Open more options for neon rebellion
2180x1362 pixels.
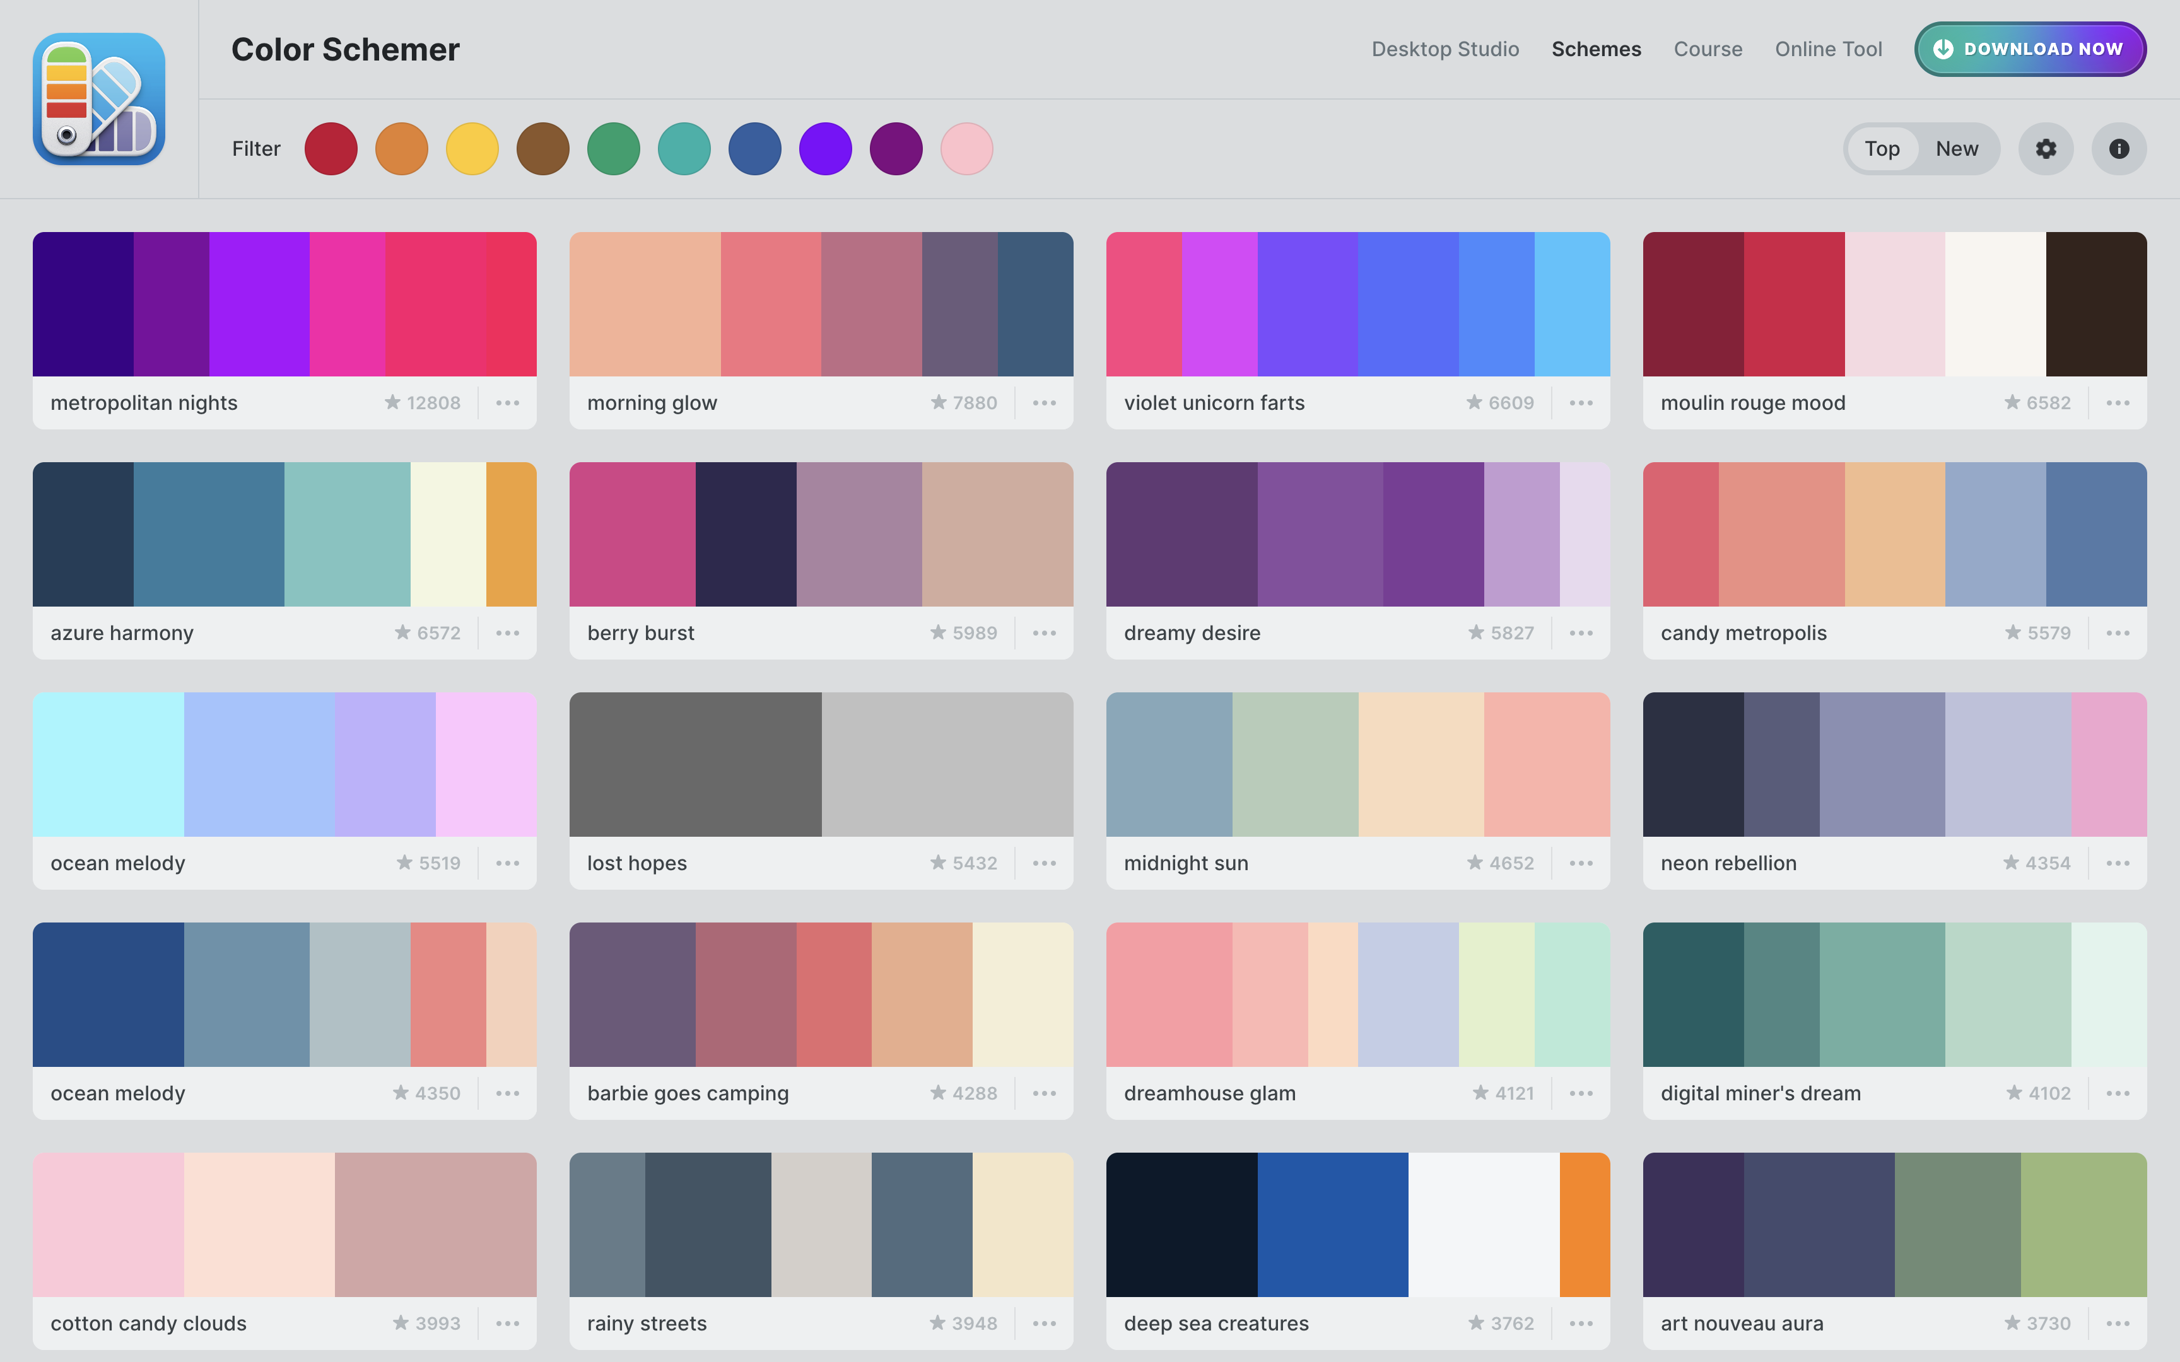point(2118,863)
